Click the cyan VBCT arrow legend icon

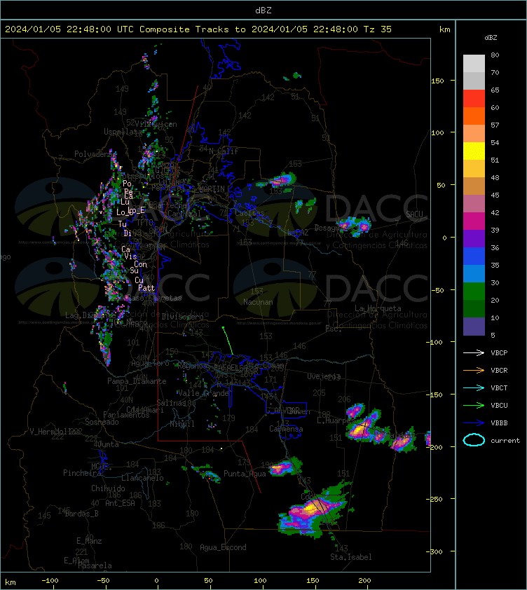474,387
